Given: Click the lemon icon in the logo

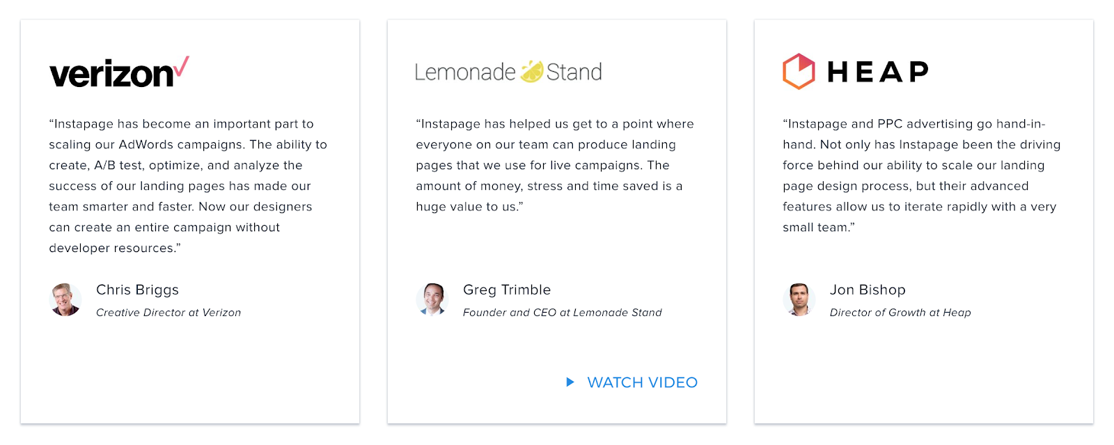Looking at the screenshot, I should (532, 71).
